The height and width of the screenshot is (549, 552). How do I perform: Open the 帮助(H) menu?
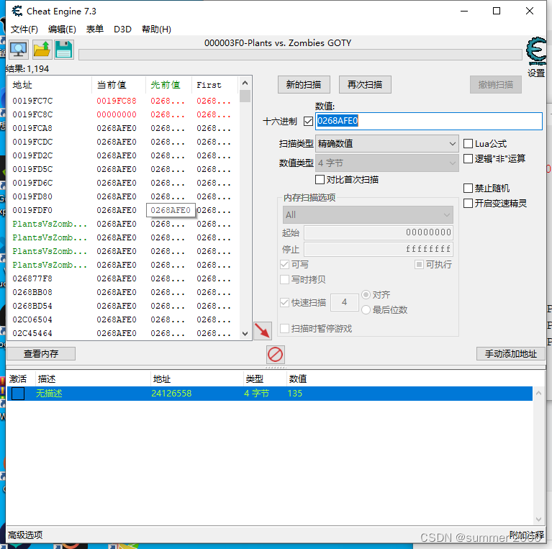click(156, 30)
